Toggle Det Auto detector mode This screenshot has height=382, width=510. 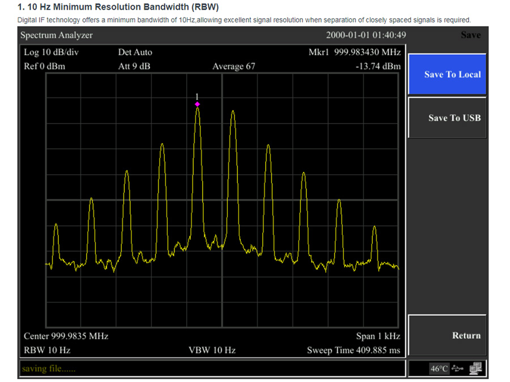pos(135,51)
